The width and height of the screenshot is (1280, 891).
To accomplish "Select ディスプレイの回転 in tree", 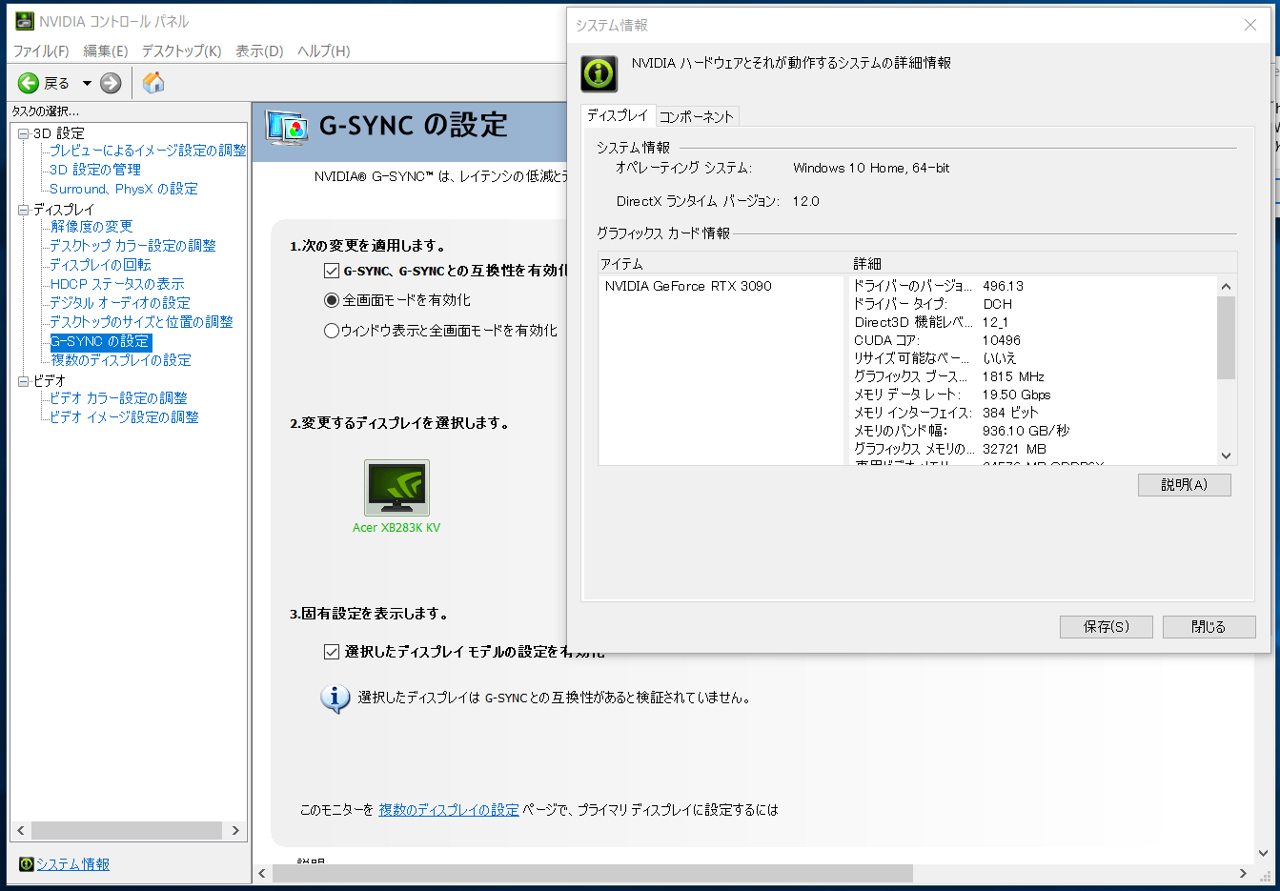I will pyautogui.click(x=100, y=265).
